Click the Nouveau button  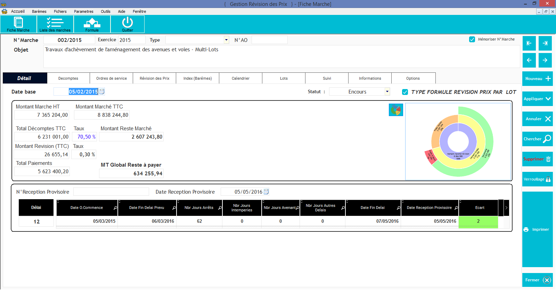tap(537, 79)
